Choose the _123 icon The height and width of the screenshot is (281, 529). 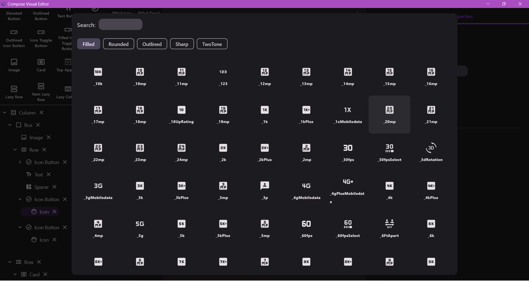click(223, 77)
